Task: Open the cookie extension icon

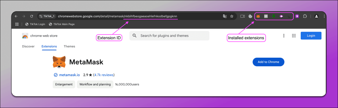Action: pos(250,16)
